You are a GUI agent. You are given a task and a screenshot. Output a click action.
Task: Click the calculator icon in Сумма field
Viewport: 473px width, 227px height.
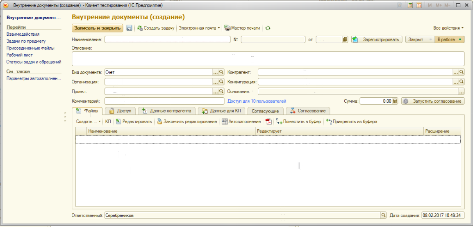point(395,101)
